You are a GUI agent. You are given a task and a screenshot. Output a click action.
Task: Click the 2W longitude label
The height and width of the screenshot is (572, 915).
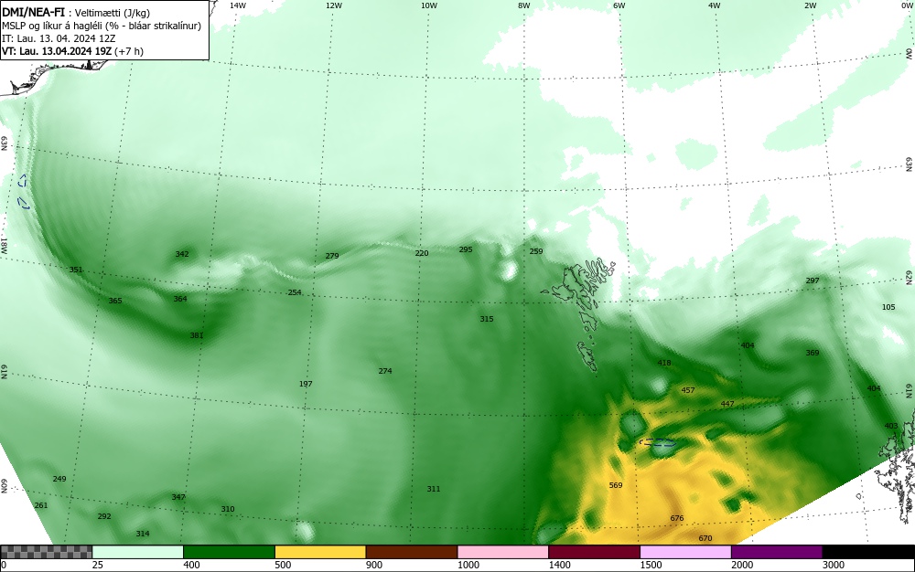point(810,5)
